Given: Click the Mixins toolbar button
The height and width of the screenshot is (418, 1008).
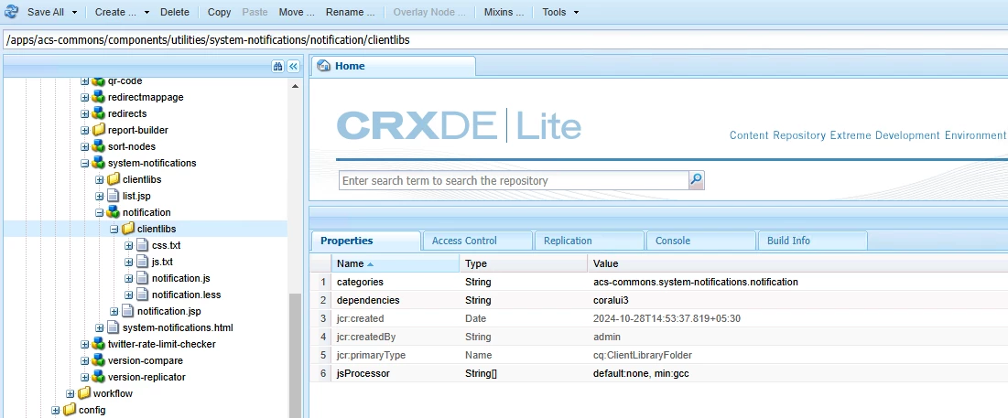Looking at the screenshot, I should point(504,12).
